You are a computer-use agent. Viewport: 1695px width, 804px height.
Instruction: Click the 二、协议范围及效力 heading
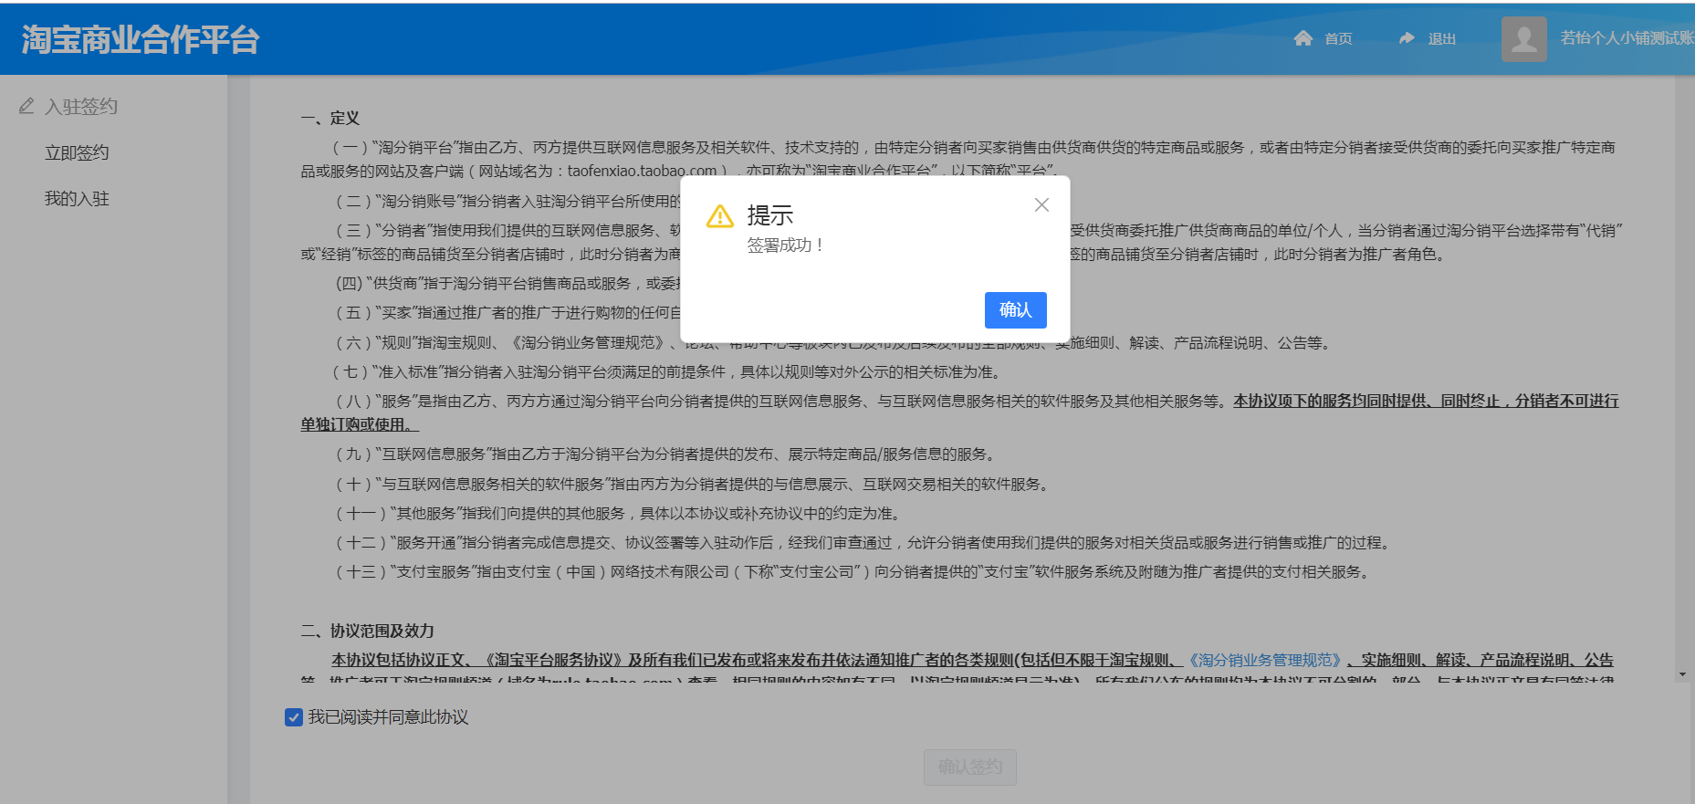point(368,631)
